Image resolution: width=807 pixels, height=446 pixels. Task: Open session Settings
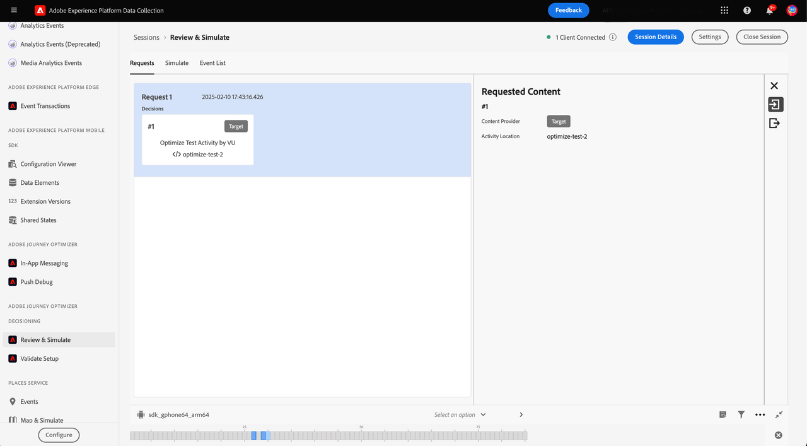pyautogui.click(x=710, y=37)
